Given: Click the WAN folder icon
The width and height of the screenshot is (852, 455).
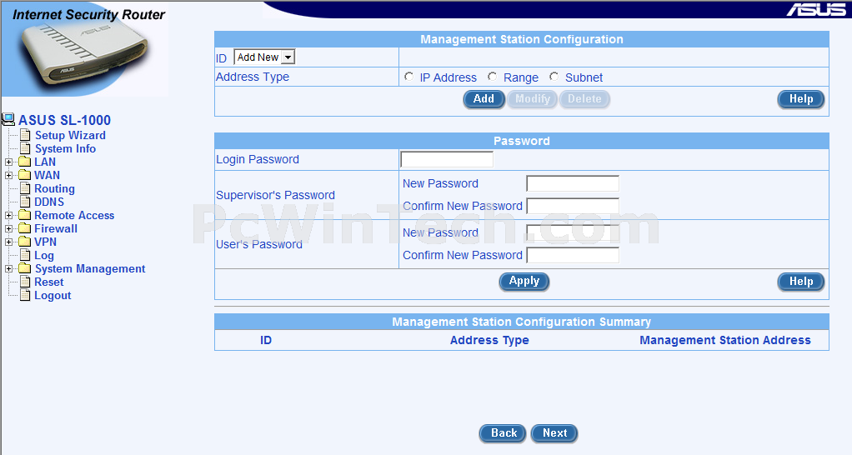Looking at the screenshot, I should click(24, 175).
